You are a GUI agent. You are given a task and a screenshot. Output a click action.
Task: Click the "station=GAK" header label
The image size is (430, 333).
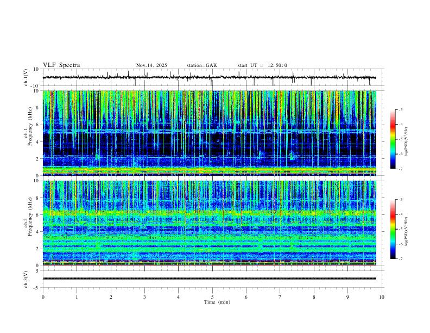coord(201,65)
